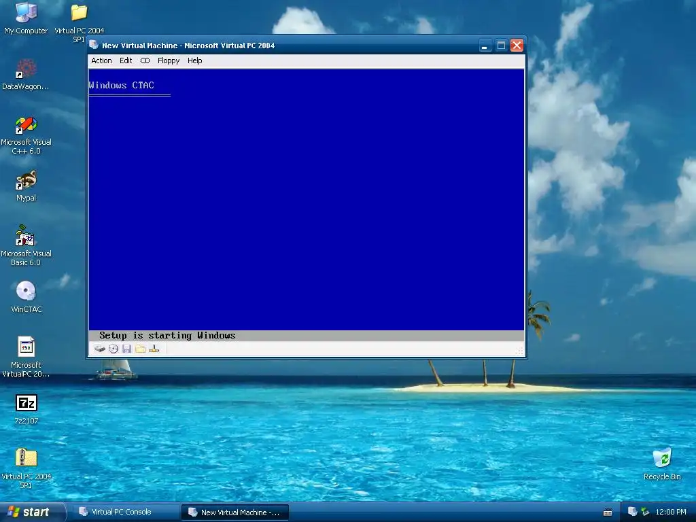Viewport: 696px width, 522px height.
Task: Click the hard disk status icon
Action: 99,349
